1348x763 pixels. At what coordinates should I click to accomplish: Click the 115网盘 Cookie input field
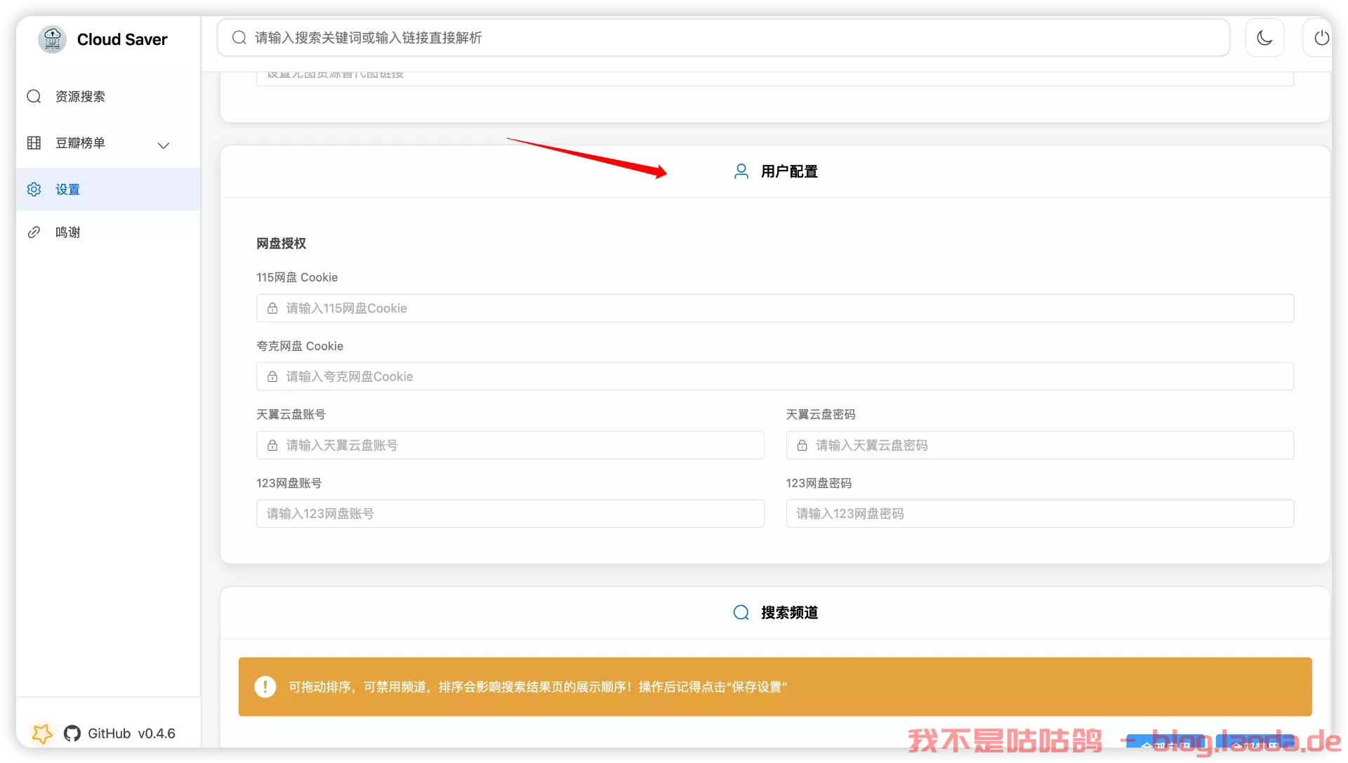point(775,308)
